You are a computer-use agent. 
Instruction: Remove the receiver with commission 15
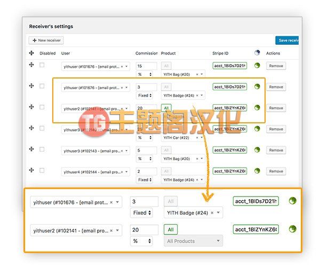point(276,66)
